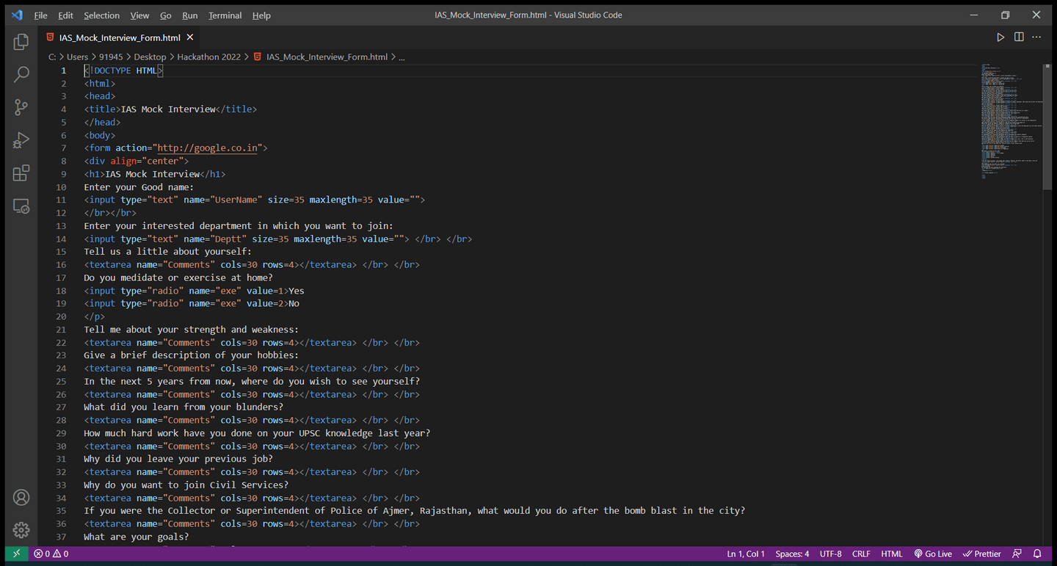1057x566 pixels.
Task: Click "Why did you leave your previous job?"
Action: pyautogui.click(x=178, y=460)
